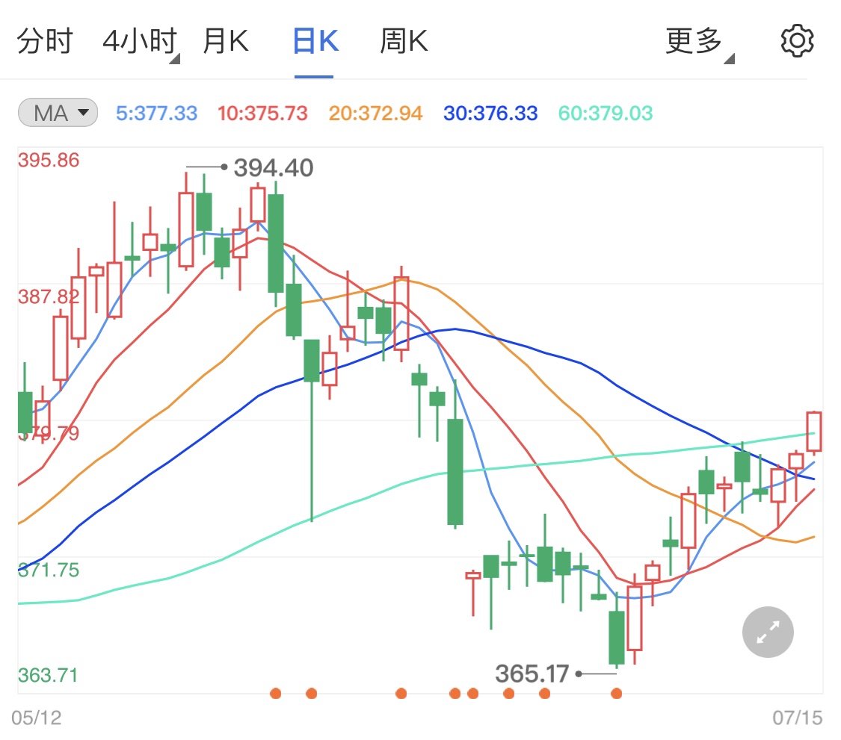Click the 395.86 axis price label
841x740 pixels.
point(49,161)
